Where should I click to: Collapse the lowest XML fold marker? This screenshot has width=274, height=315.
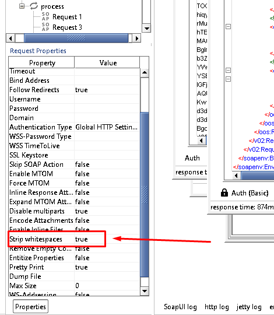click(228, 79)
